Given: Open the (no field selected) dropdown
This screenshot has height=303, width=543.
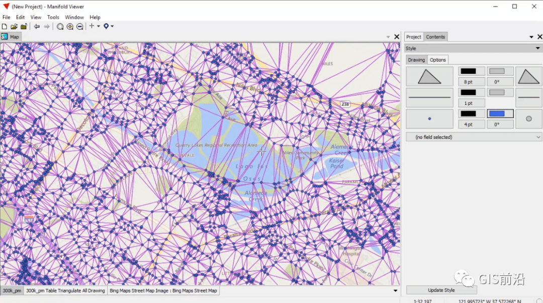Looking at the screenshot, I should (474, 137).
